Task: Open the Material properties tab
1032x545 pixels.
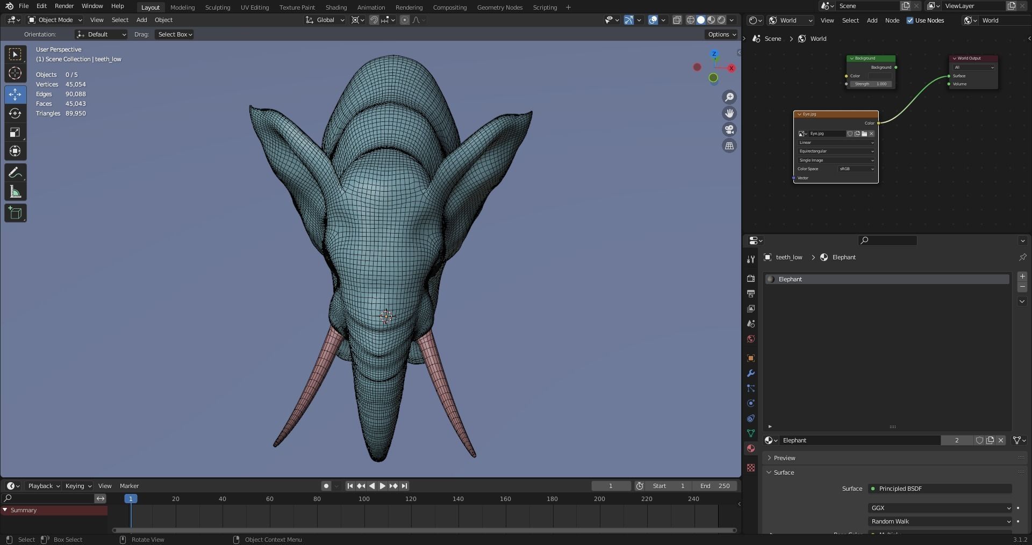Action: click(x=751, y=448)
